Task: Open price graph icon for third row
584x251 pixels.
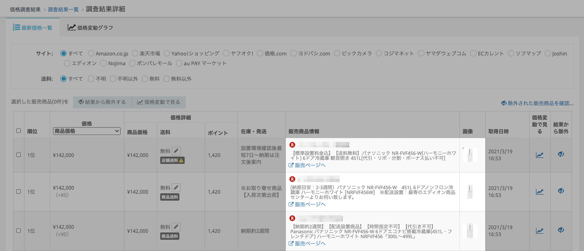Action: (x=539, y=231)
